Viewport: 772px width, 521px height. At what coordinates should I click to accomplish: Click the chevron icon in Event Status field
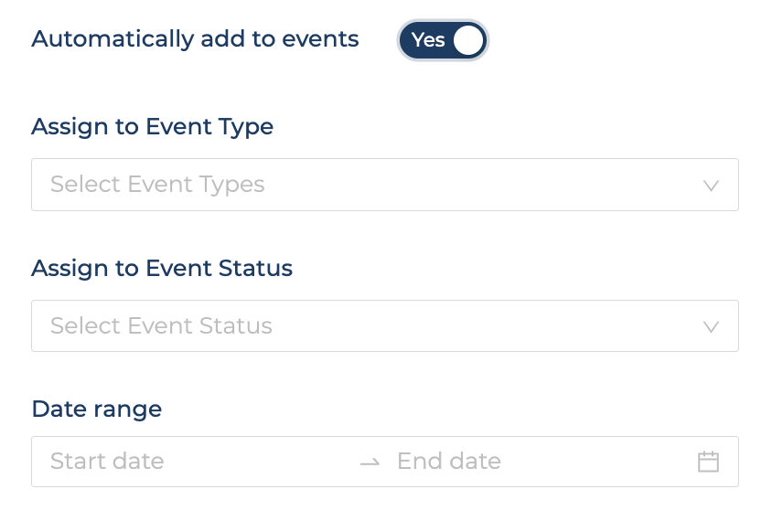(711, 326)
